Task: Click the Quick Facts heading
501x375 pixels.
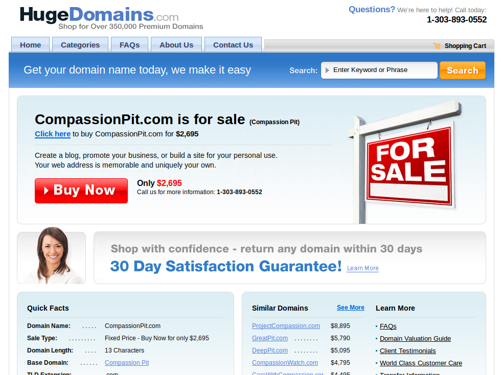Action: (x=48, y=308)
